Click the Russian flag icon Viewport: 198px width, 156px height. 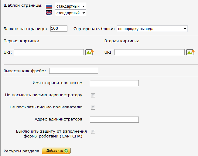49,6
